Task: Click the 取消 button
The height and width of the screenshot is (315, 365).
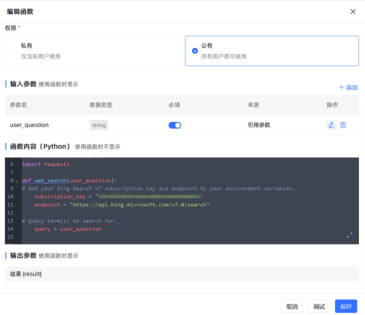Action: [x=292, y=307]
